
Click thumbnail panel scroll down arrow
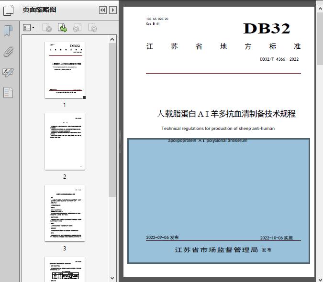(112, 278)
